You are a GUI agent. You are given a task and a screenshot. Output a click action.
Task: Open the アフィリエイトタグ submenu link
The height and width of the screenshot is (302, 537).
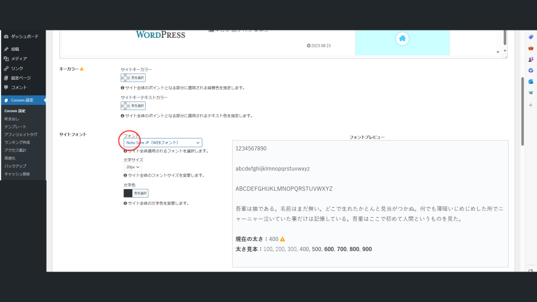(x=20, y=135)
